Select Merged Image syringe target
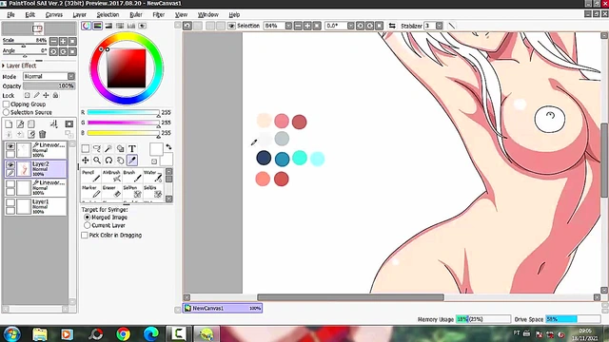Viewport: 609px width, 342px height. click(88, 218)
